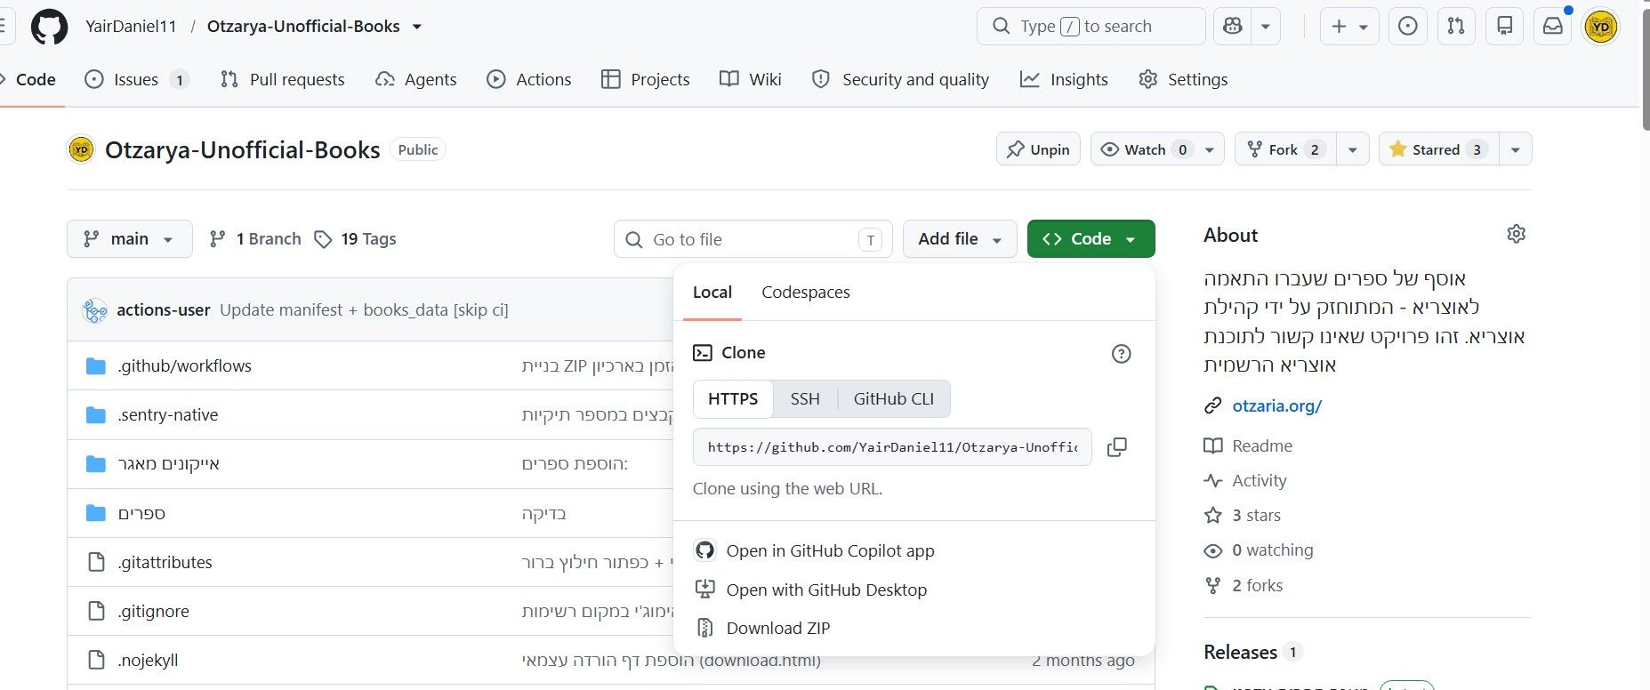Image resolution: width=1650 pixels, height=690 pixels.
Task: Open clone help question-mark icon
Action: (x=1122, y=354)
